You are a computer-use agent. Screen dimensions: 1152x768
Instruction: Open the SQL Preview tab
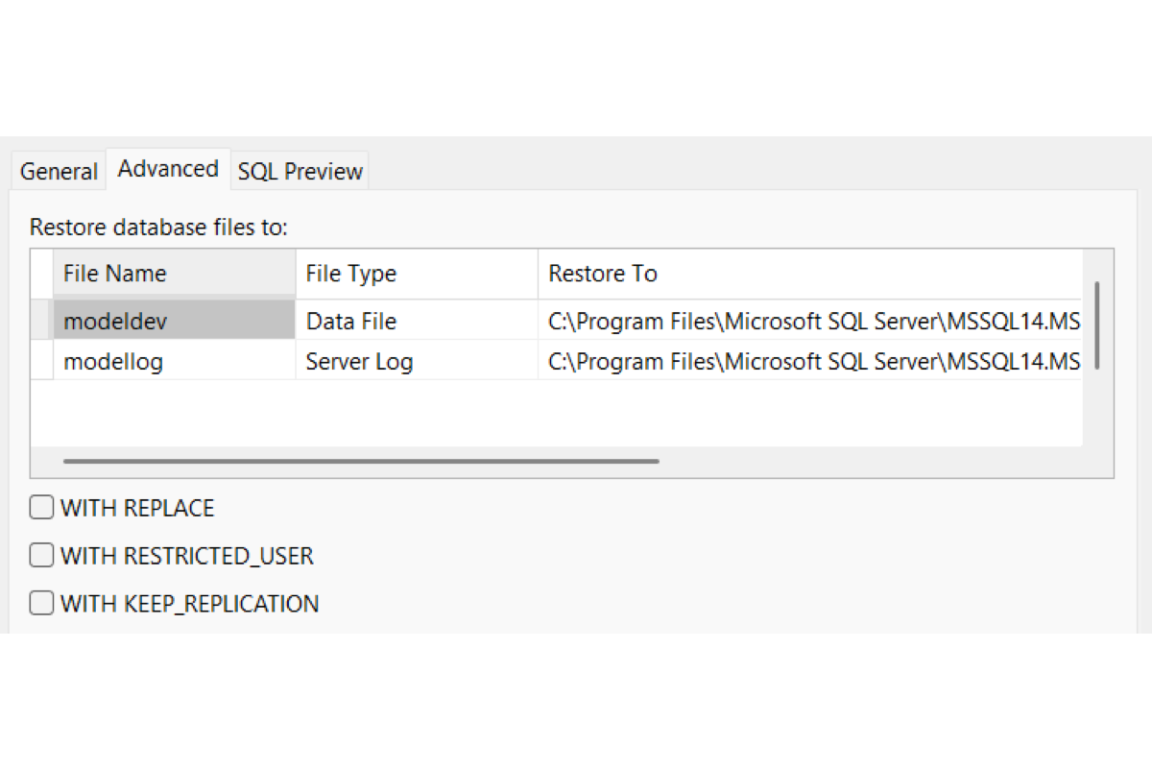coord(300,171)
